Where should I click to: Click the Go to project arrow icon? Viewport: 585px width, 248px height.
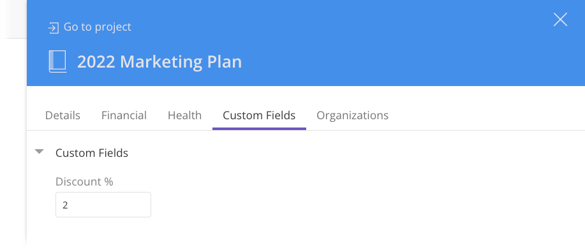54,28
